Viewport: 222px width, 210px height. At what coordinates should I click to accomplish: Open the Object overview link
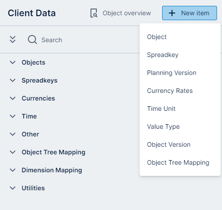coord(127,13)
